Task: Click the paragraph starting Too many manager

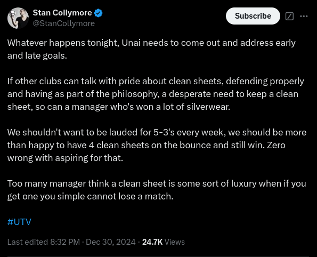Action: click(x=157, y=190)
